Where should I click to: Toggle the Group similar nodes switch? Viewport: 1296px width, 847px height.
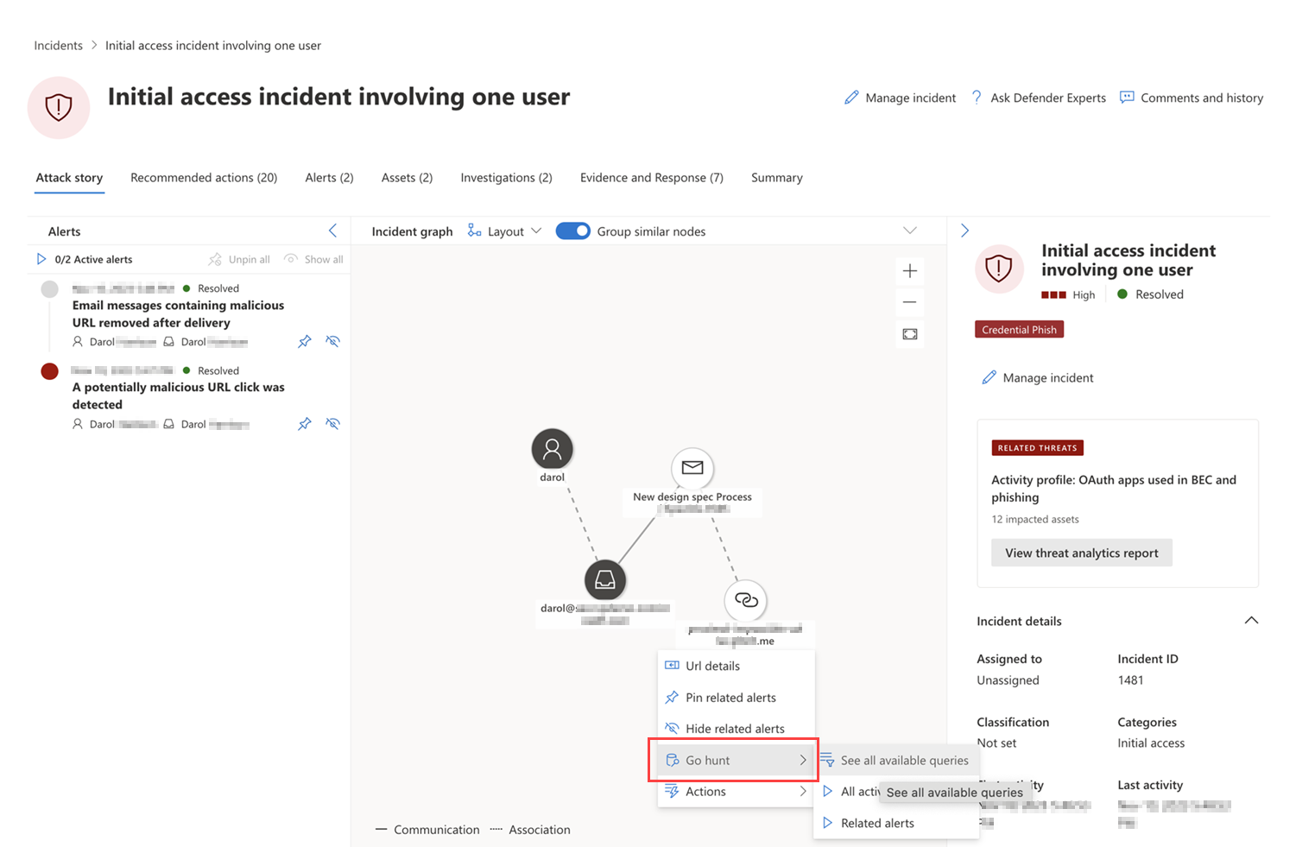(x=572, y=231)
